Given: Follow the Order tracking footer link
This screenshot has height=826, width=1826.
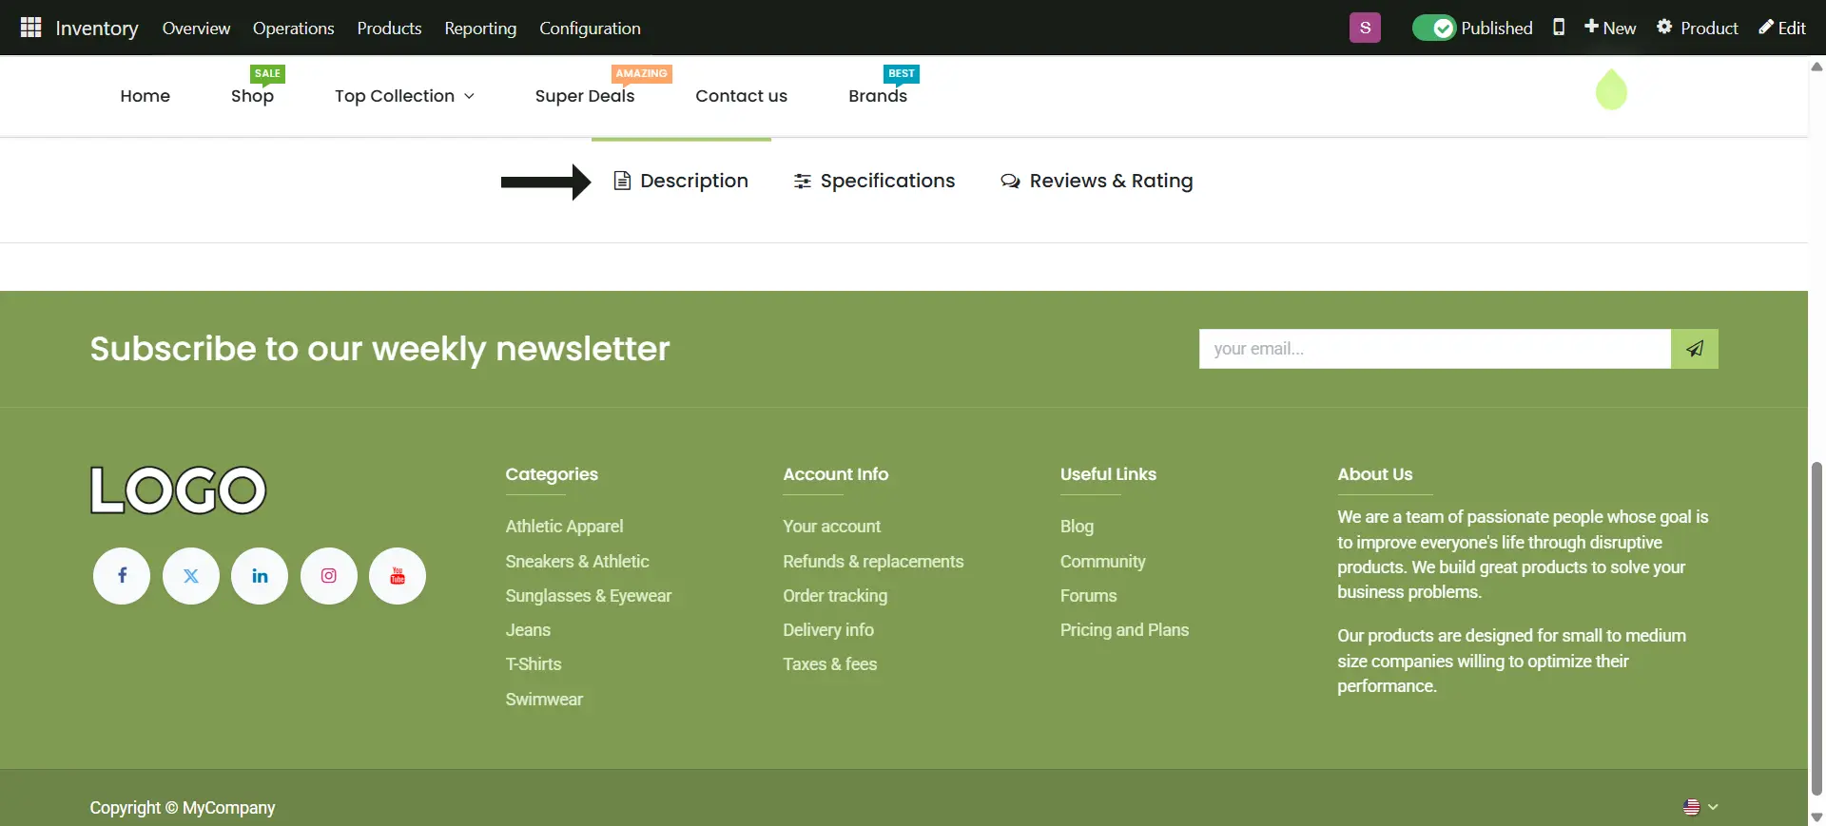Looking at the screenshot, I should [x=835, y=596].
